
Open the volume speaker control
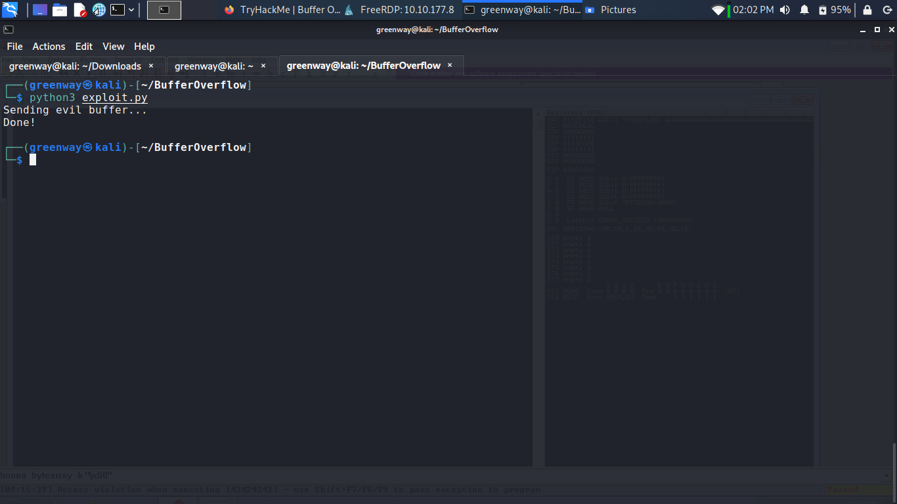coord(785,10)
